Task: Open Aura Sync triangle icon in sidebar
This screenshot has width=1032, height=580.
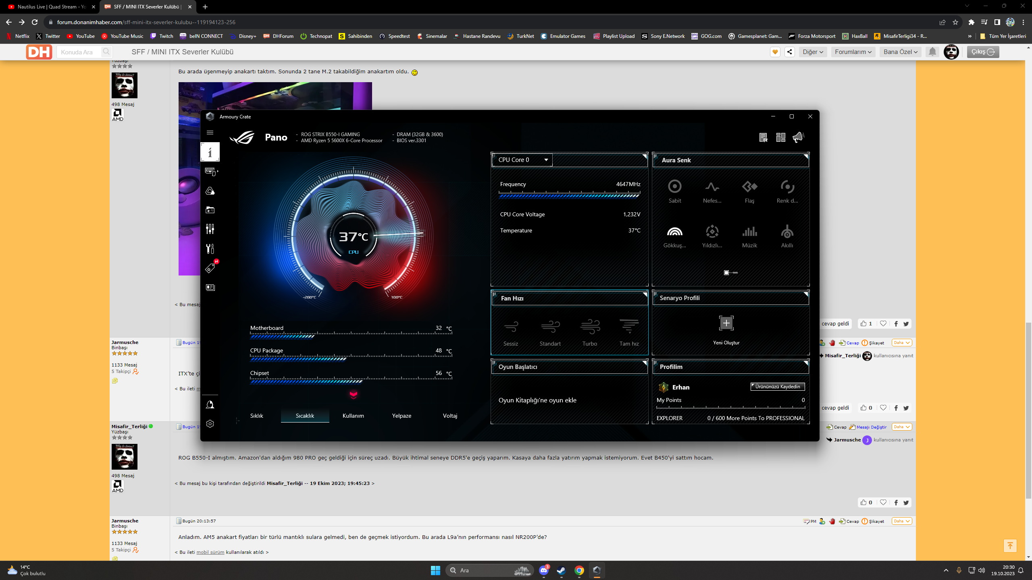Action: pyautogui.click(x=210, y=191)
